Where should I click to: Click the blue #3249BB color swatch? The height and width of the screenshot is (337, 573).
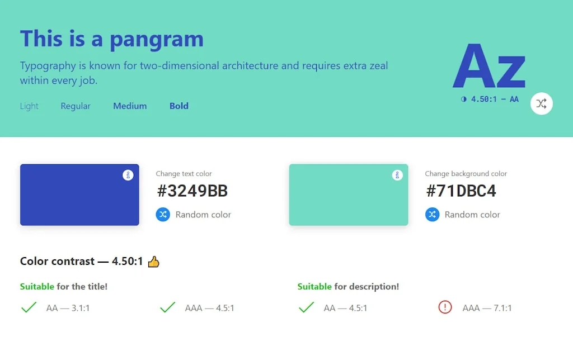click(79, 195)
